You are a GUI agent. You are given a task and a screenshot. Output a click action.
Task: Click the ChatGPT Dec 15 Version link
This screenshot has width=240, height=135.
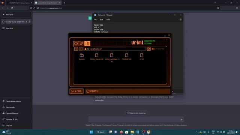click(x=93, y=125)
